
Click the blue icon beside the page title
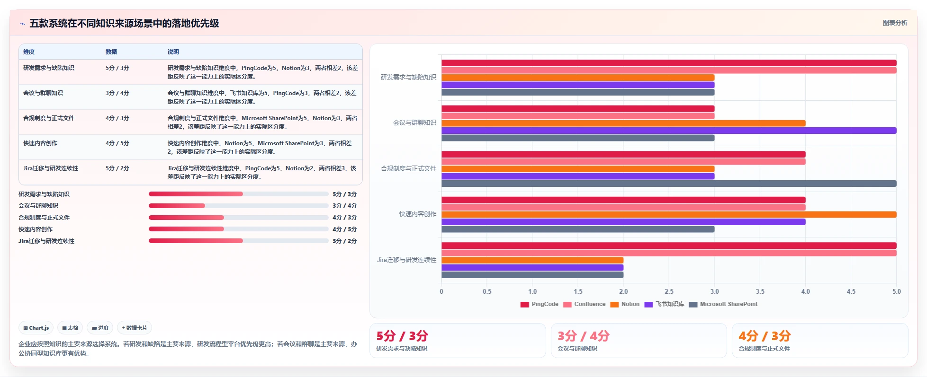(x=22, y=24)
